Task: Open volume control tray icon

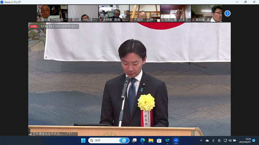Action: (230, 141)
